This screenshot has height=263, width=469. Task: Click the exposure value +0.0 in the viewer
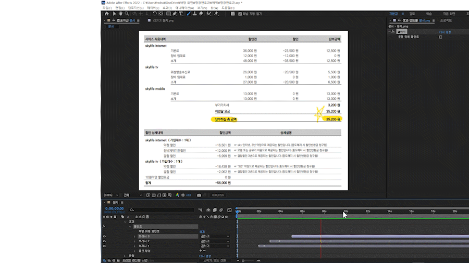coord(189,195)
